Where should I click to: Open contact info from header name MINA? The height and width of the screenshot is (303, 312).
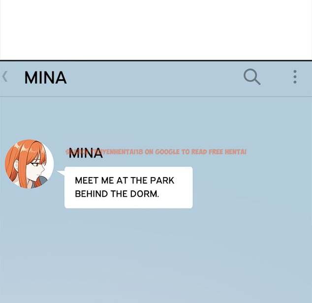tap(45, 78)
